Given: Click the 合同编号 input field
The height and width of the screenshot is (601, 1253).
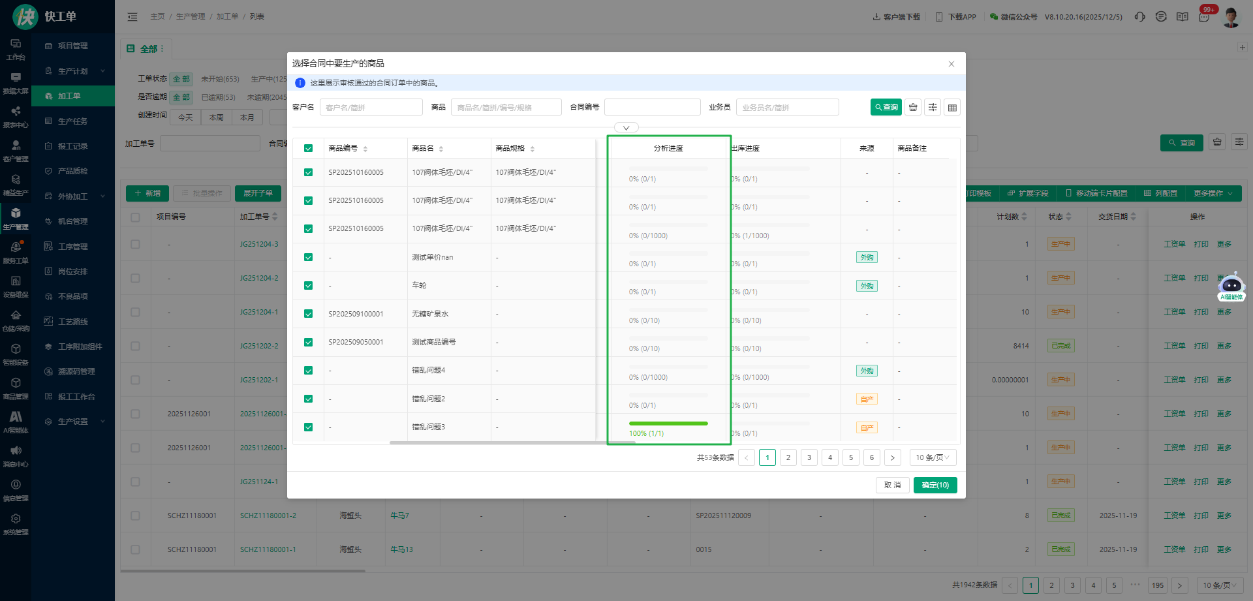Looking at the screenshot, I should pyautogui.click(x=652, y=108).
